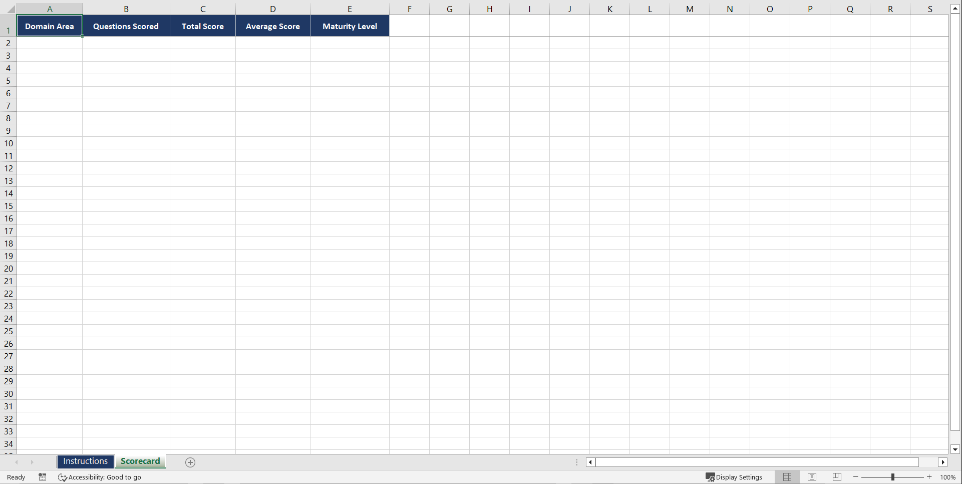The height and width of the screenshot is (484, 962).
Task: Click the next-sheet navigation arrow
Action: [32, 462]
